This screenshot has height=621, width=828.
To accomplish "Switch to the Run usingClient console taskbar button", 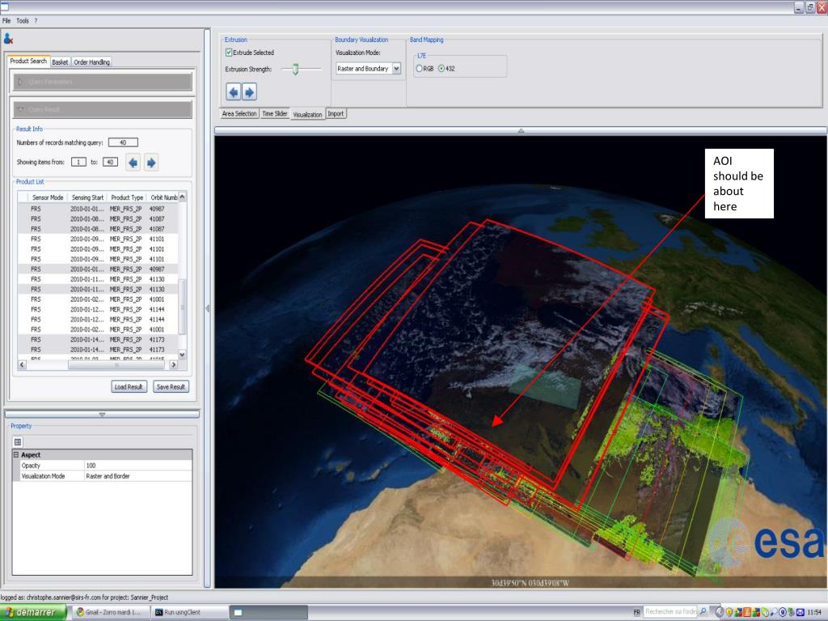I will [x=189, y=612].
